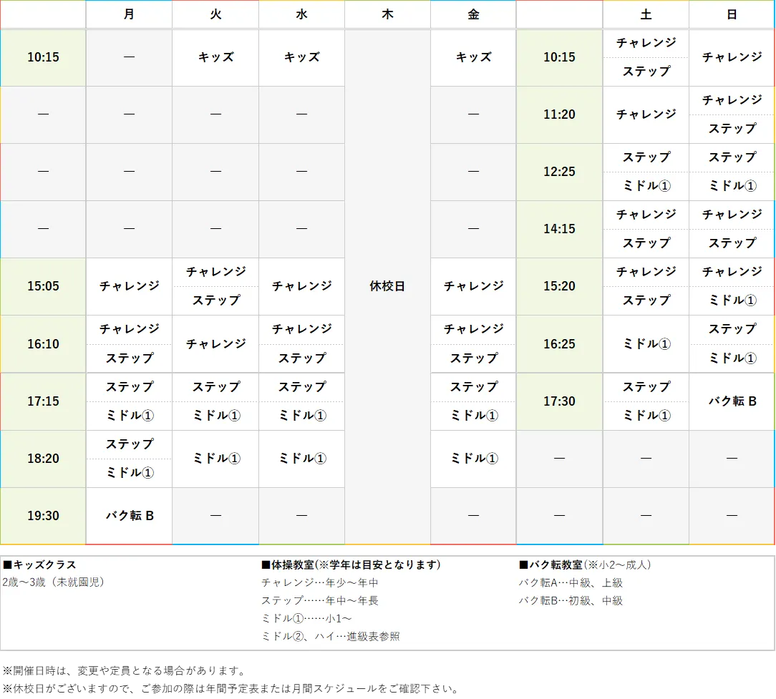
Task: Click the 12:25 time slot cell
Action: click(x=559, y=172)
